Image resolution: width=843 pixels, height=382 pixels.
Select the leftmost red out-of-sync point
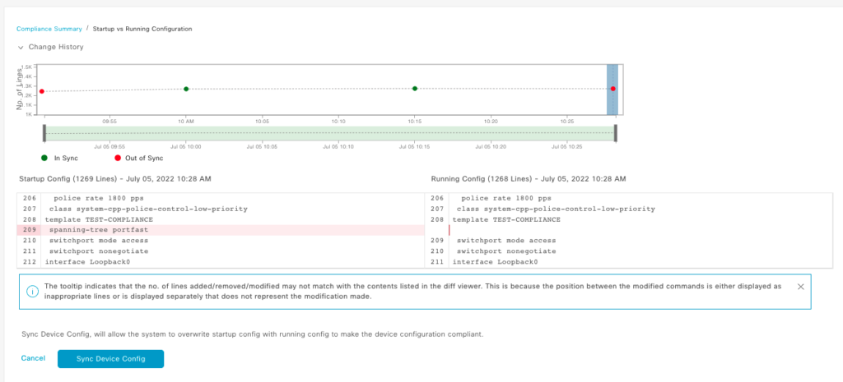coord(41,91)
